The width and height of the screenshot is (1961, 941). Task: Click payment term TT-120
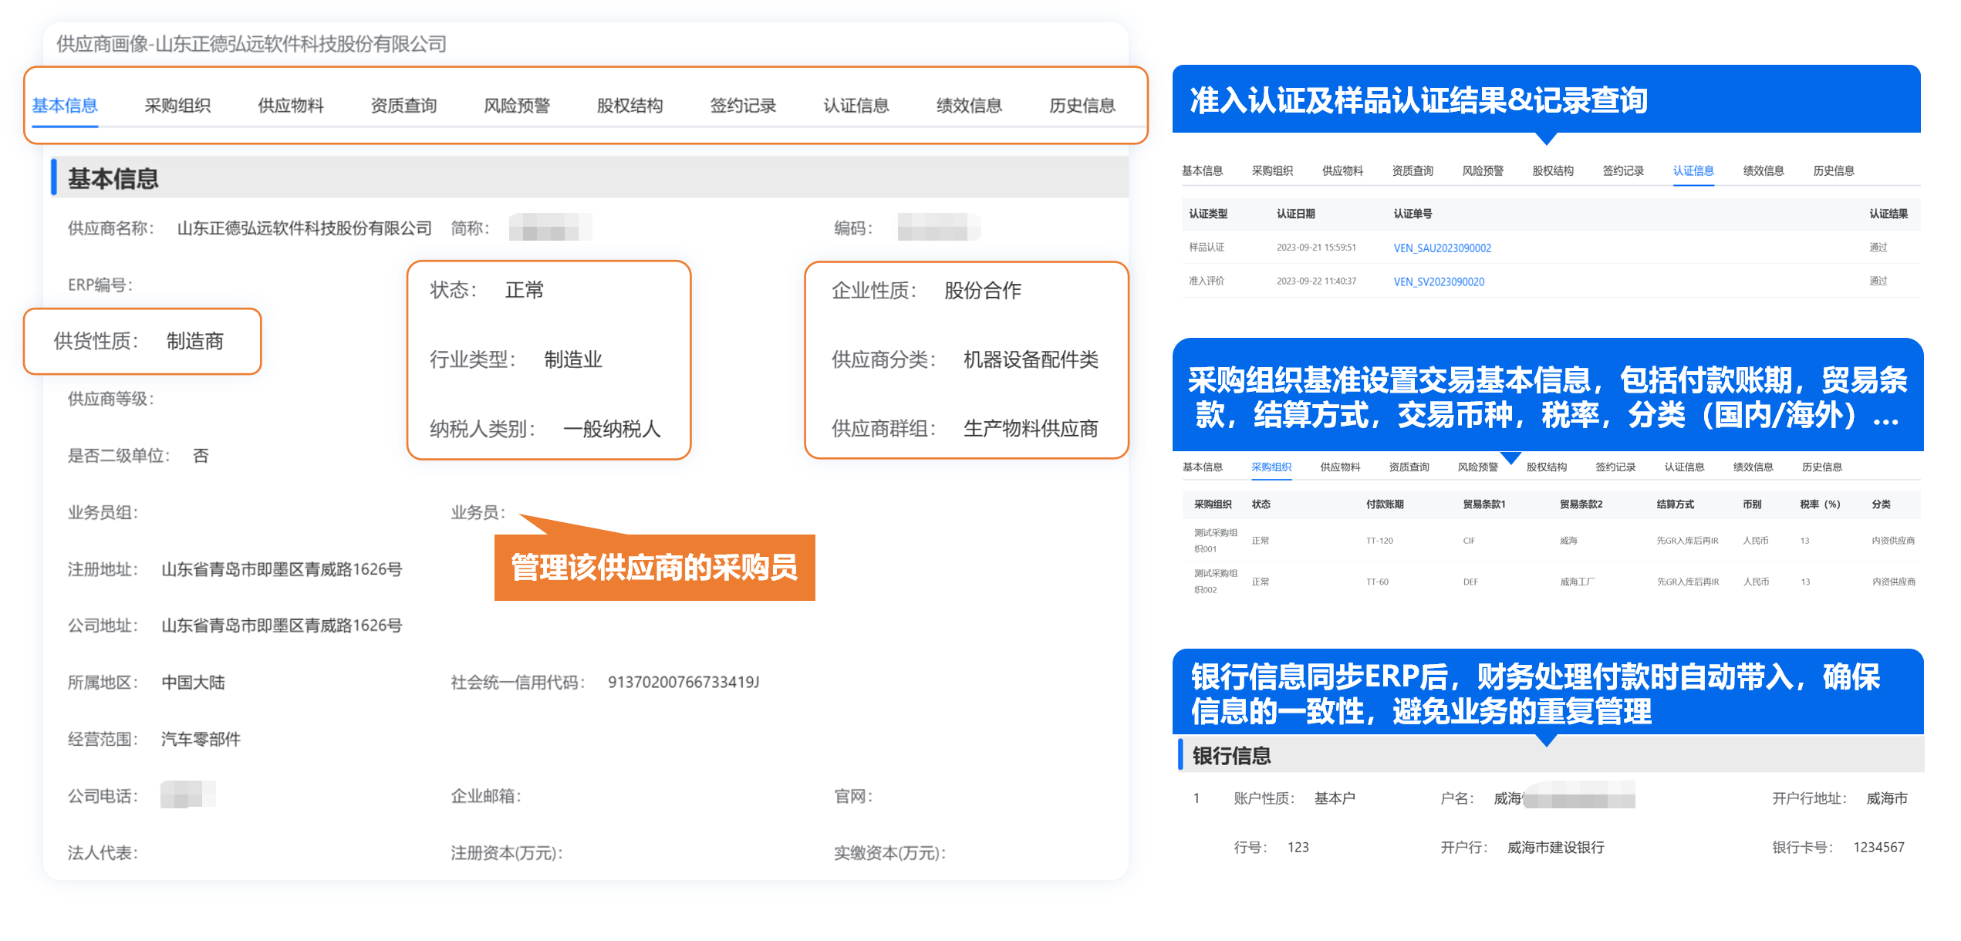[1379, 541]
